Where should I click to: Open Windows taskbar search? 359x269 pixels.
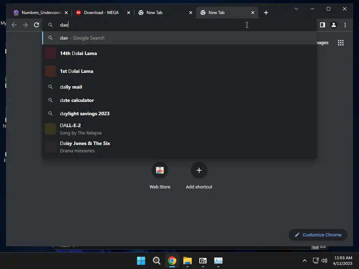click(x=157, y=261)
